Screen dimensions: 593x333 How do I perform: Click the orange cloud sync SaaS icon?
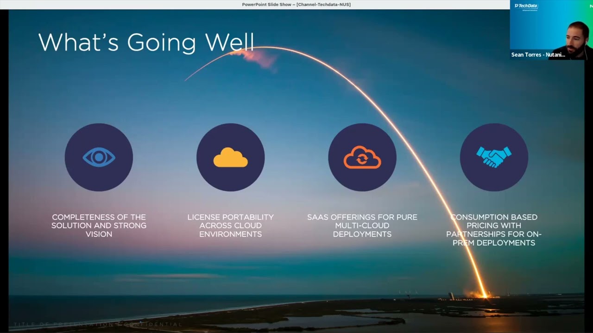[362, 157]
